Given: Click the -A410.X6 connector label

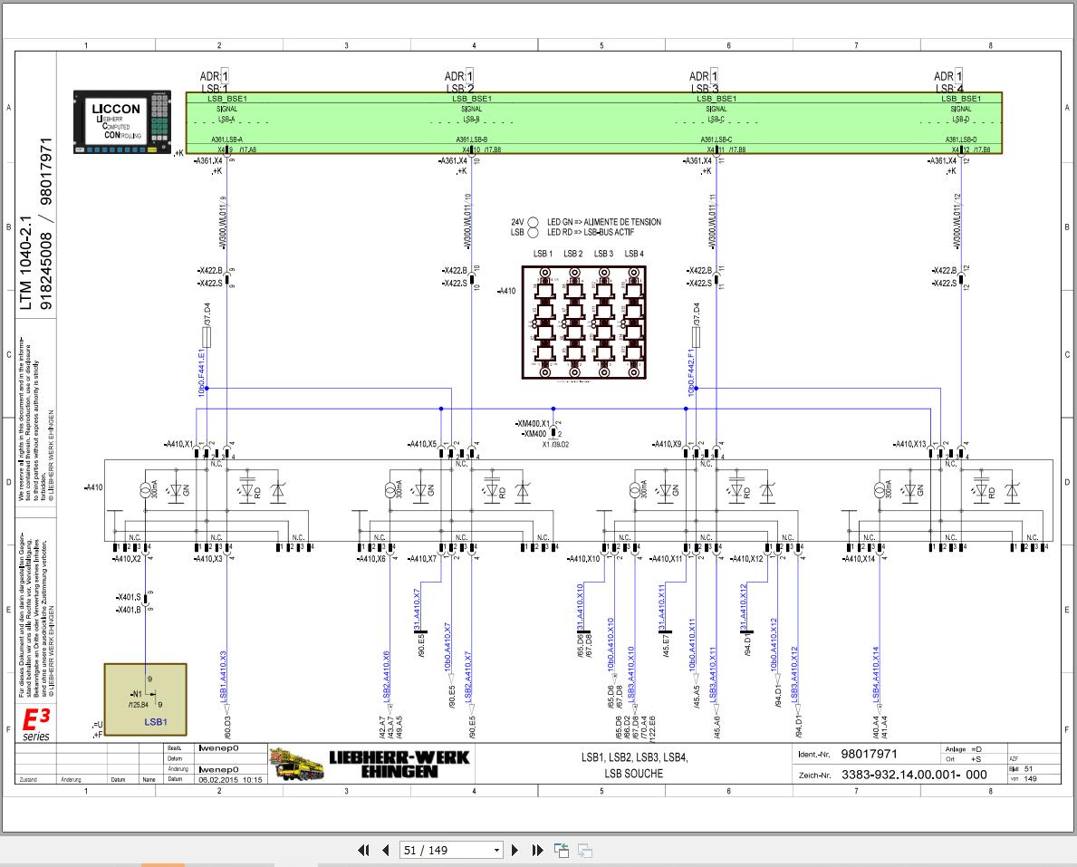Looking at the screenshot, I should pos(372,559).
